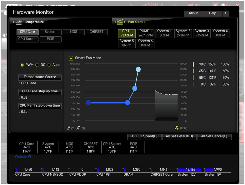Select the CPU Core temperature button
This screenshot has height=185, width=245.
tap(27, 32)
